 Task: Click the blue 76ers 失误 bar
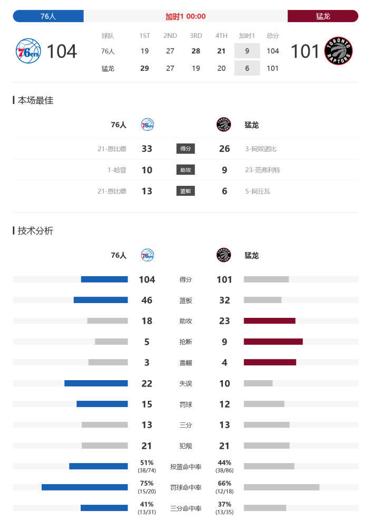[96, 383]
